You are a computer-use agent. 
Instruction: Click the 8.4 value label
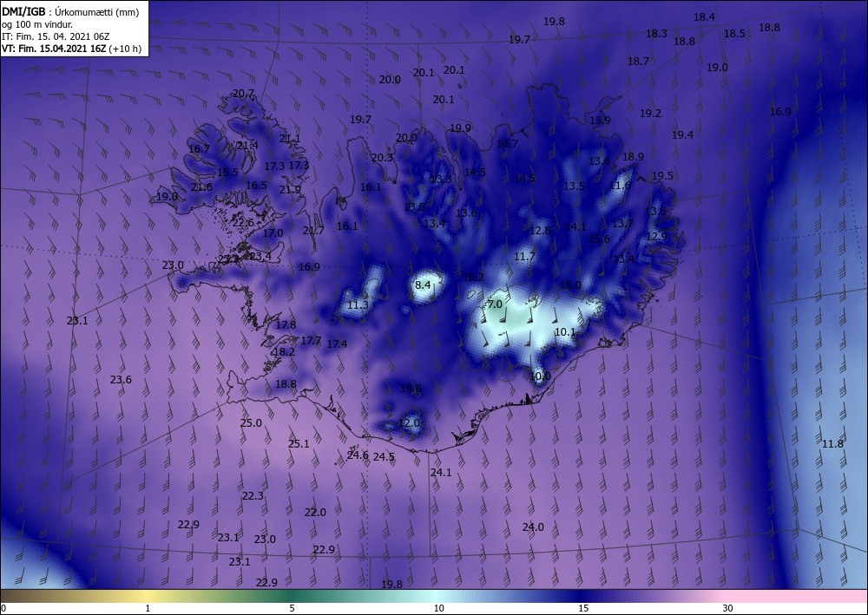click(423, 285)
